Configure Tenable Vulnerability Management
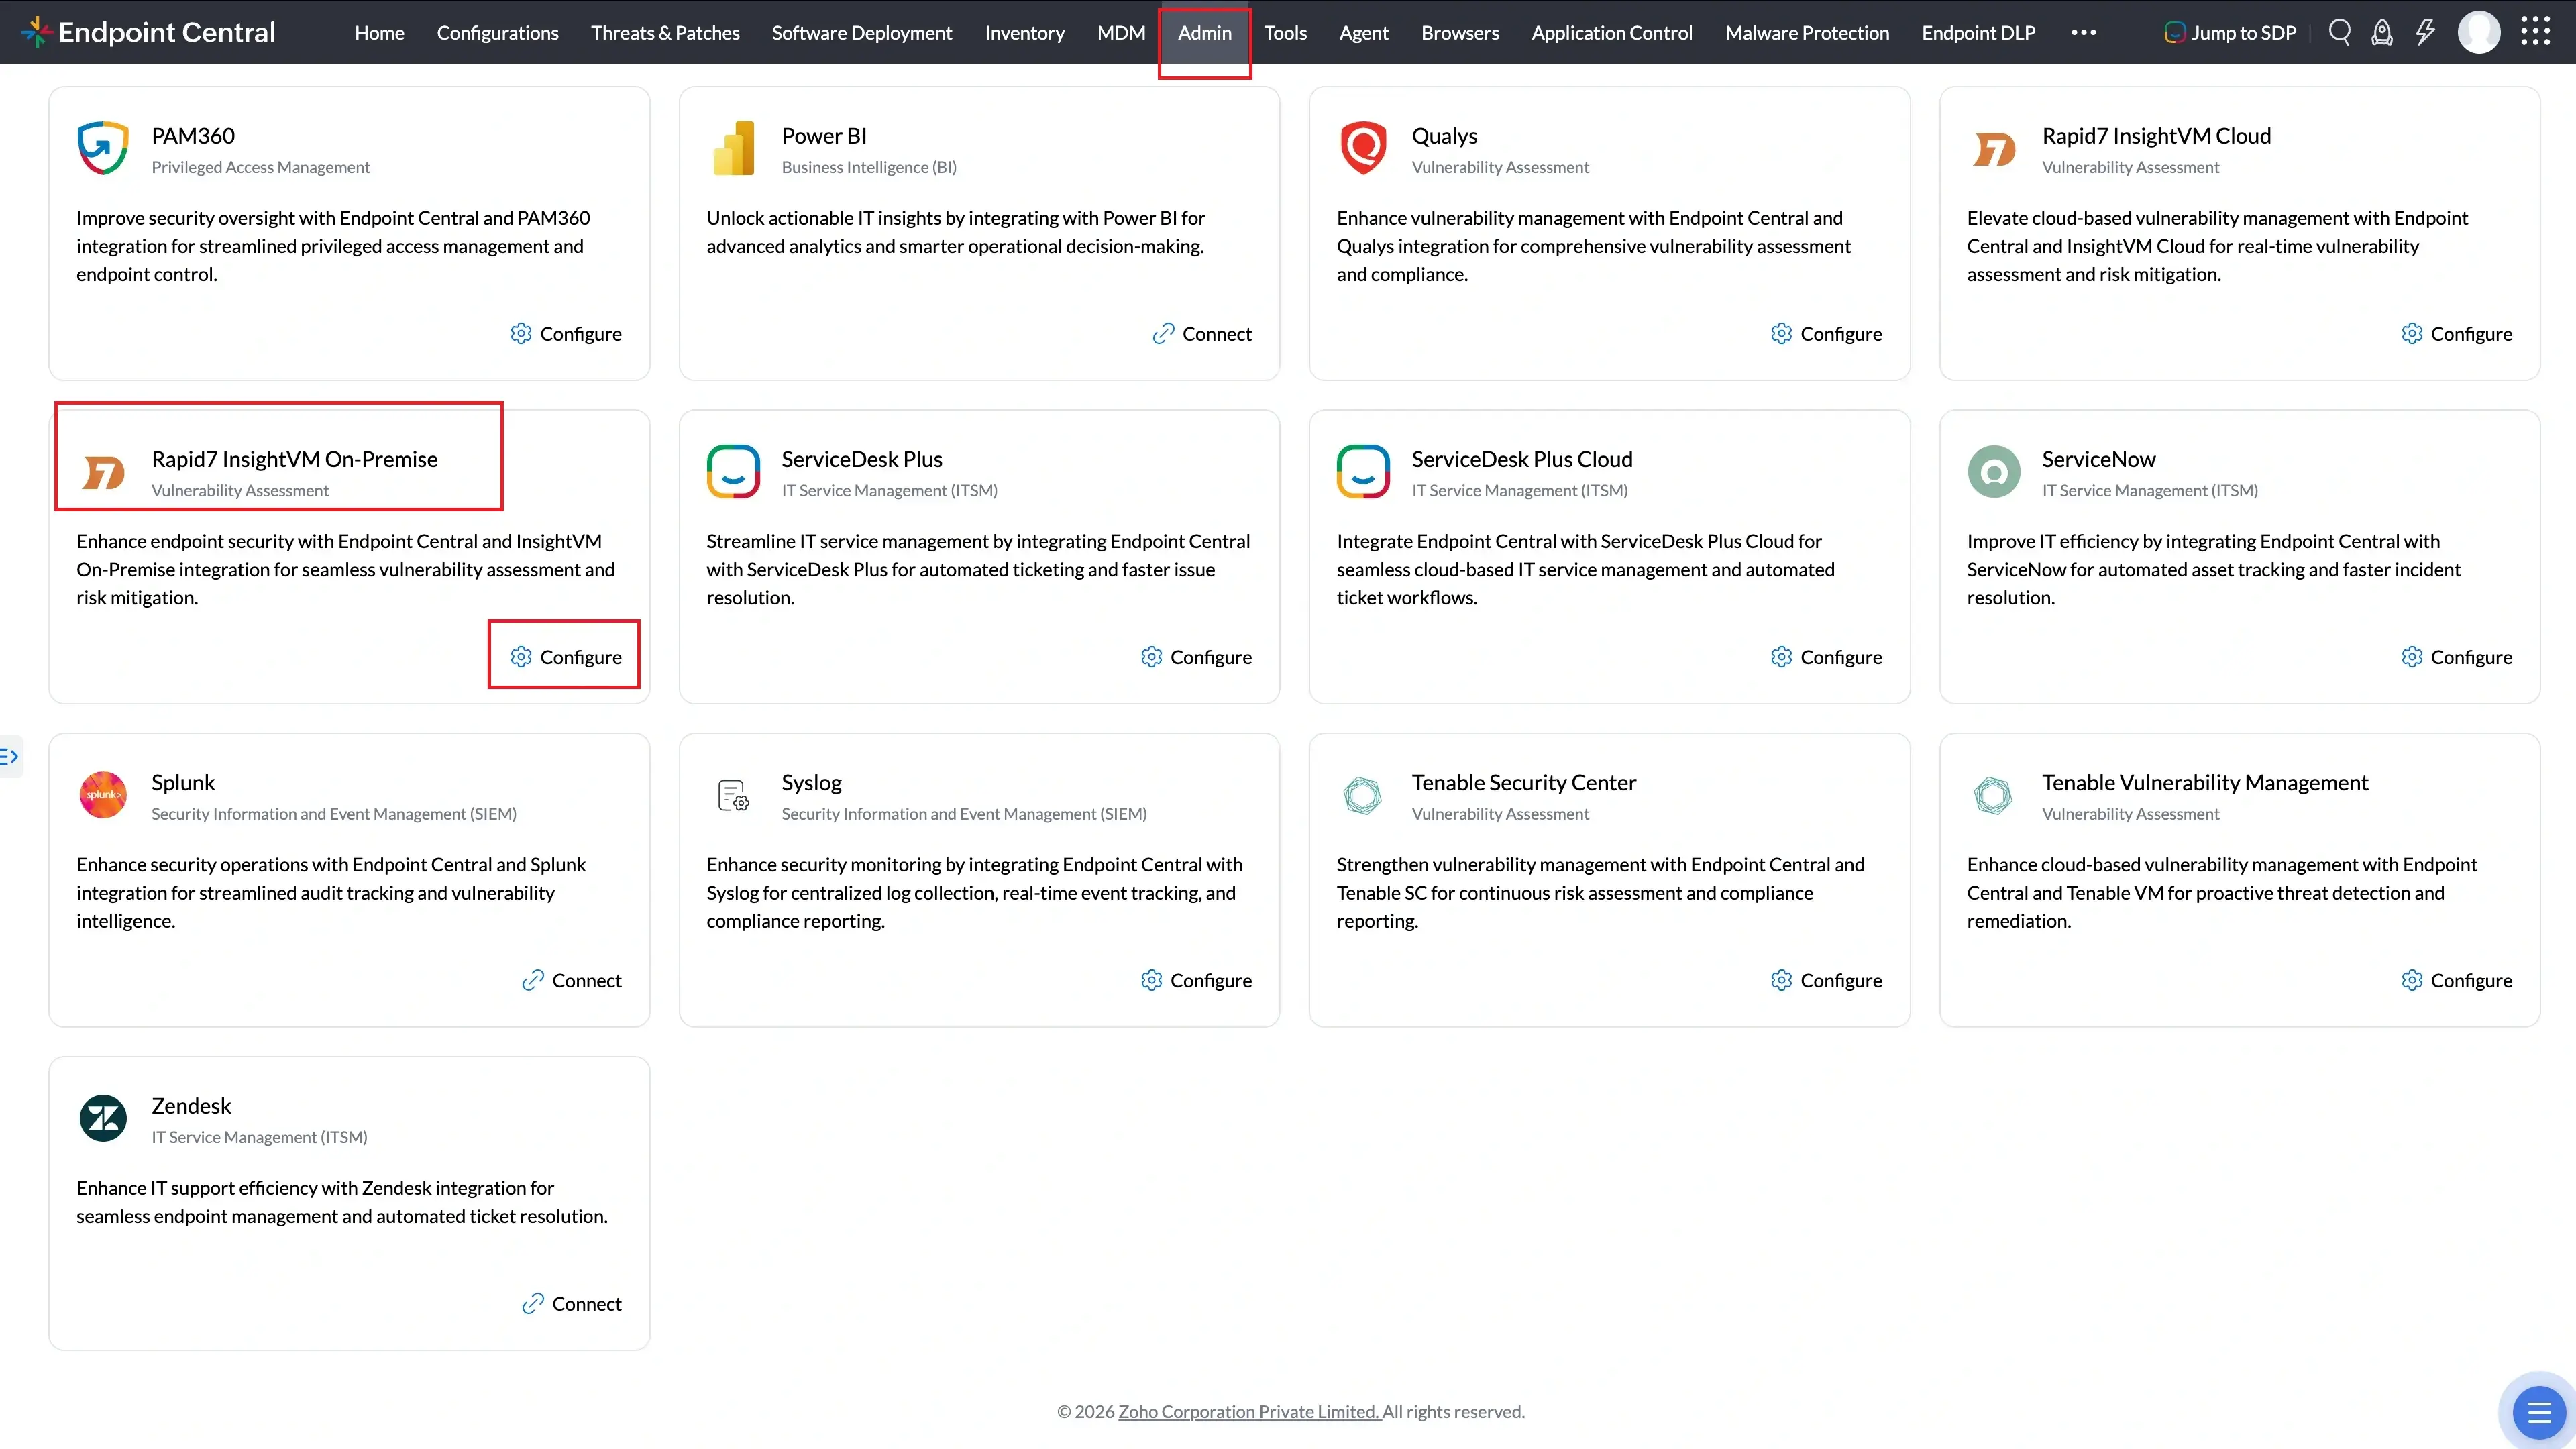The image size is (2576, 1449). click(x=2457, y=980)
